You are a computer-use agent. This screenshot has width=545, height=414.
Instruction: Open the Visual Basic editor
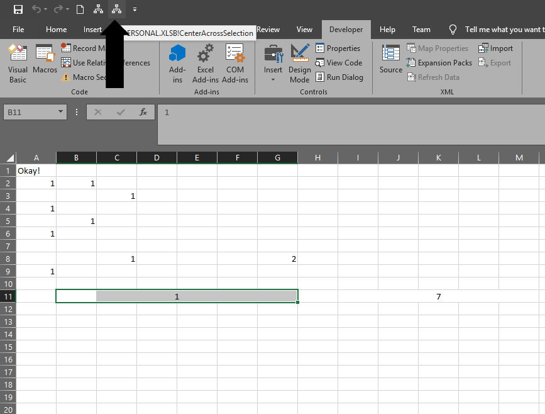click(x=18, y=64)
